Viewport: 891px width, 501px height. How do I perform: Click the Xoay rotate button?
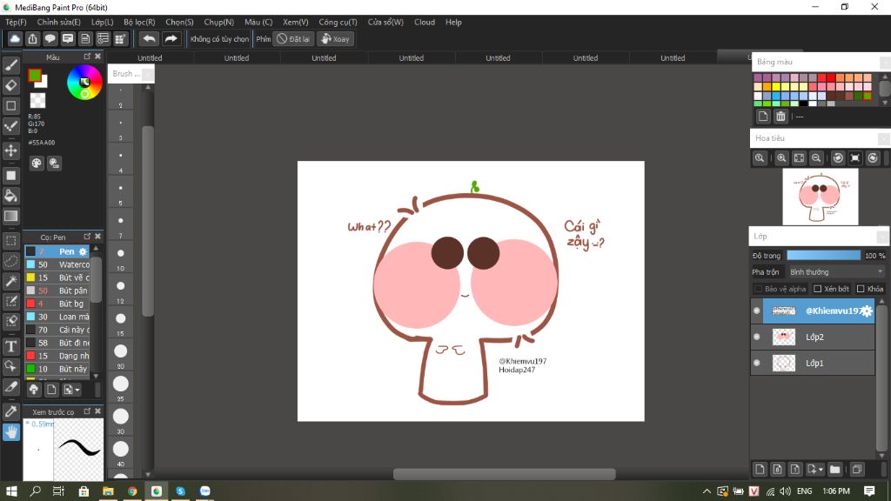pyautogui.click(x=335, y=38)
